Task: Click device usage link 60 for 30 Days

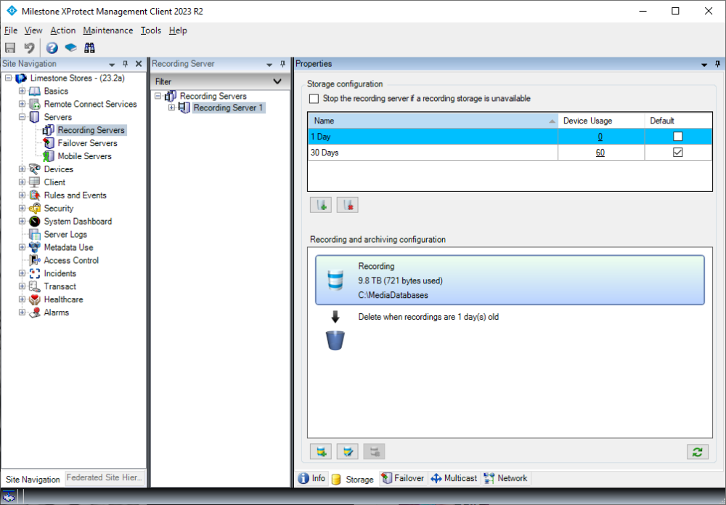Action: click(x=600, y=153)
